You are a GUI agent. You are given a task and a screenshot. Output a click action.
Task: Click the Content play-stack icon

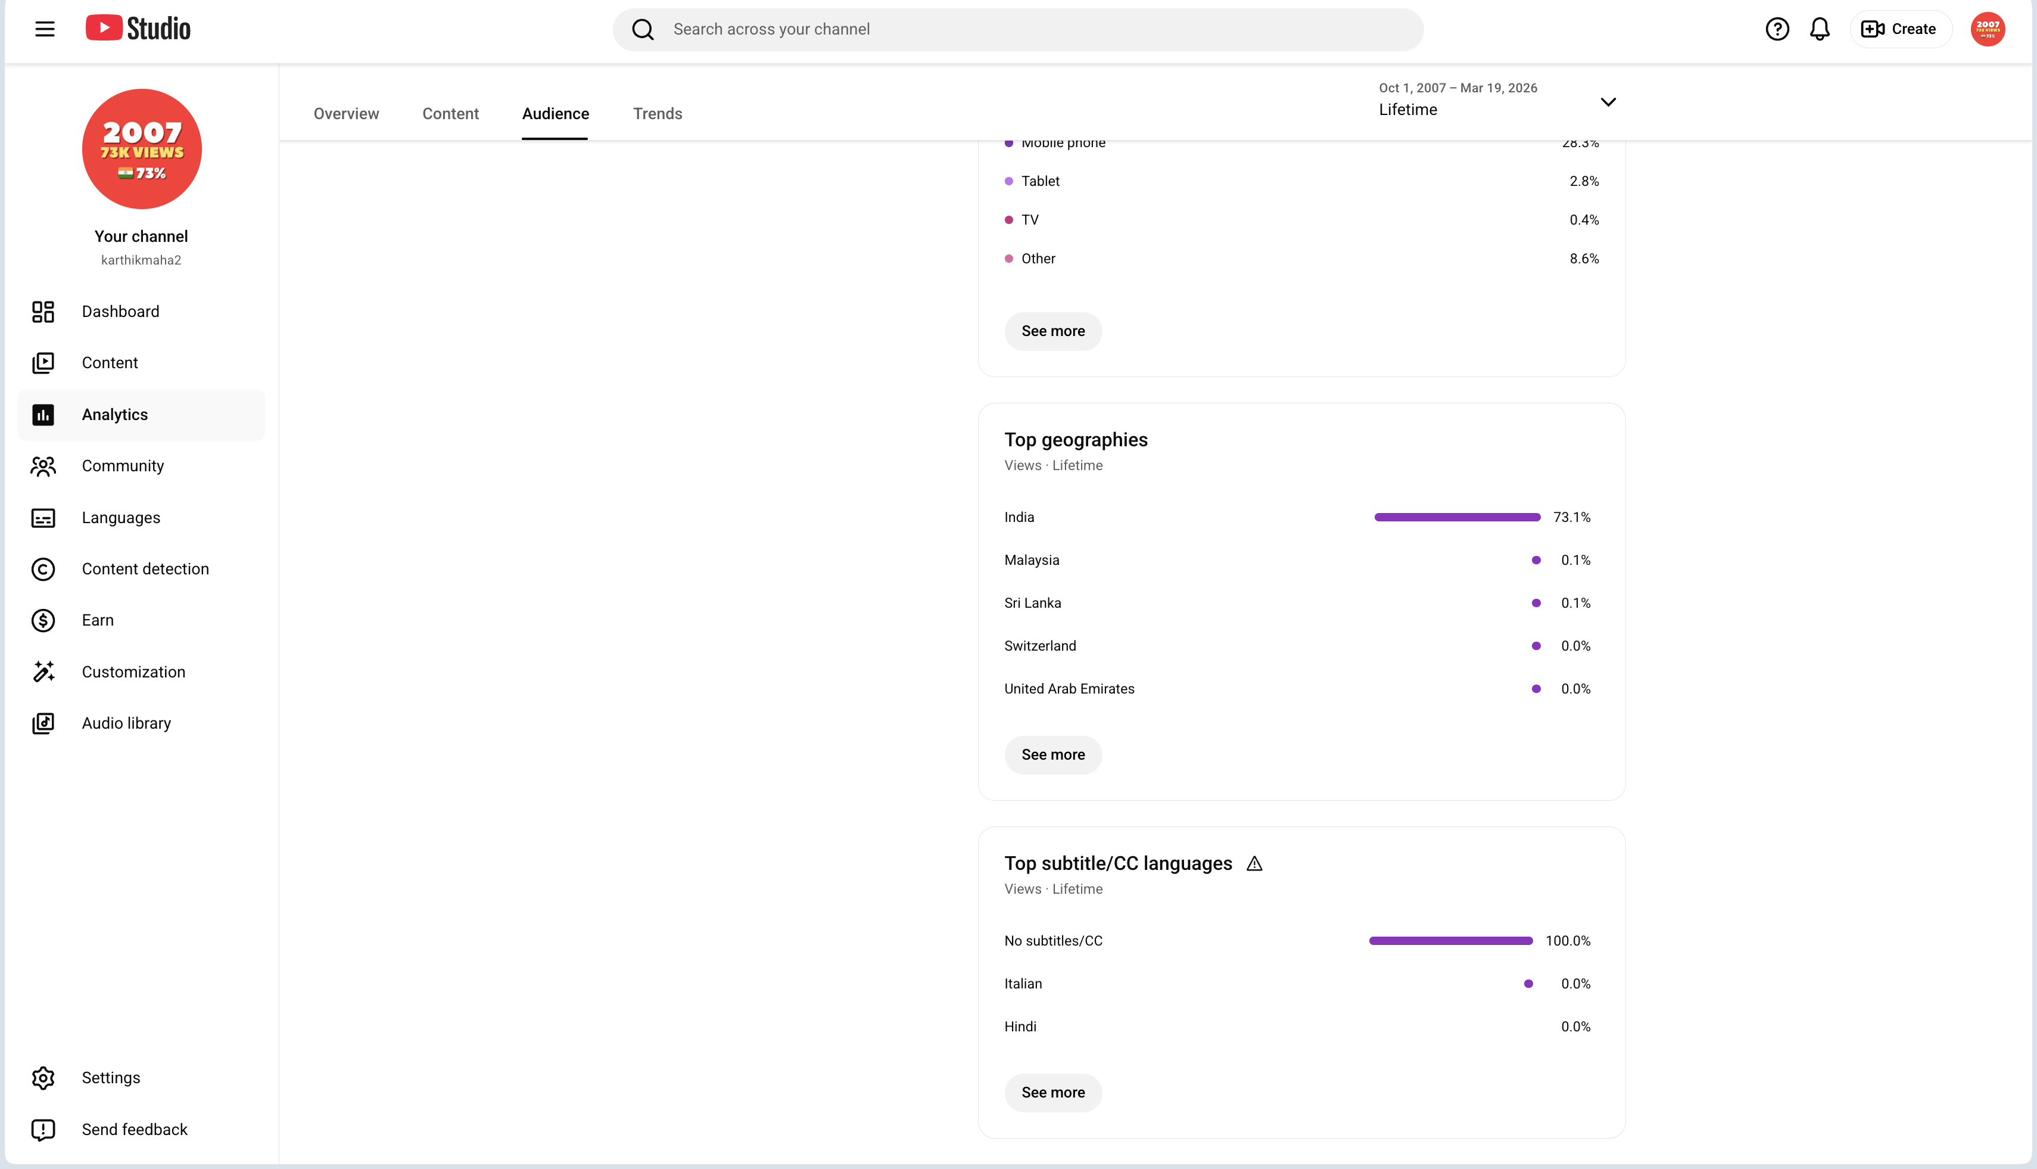click(x=43, y=363)
